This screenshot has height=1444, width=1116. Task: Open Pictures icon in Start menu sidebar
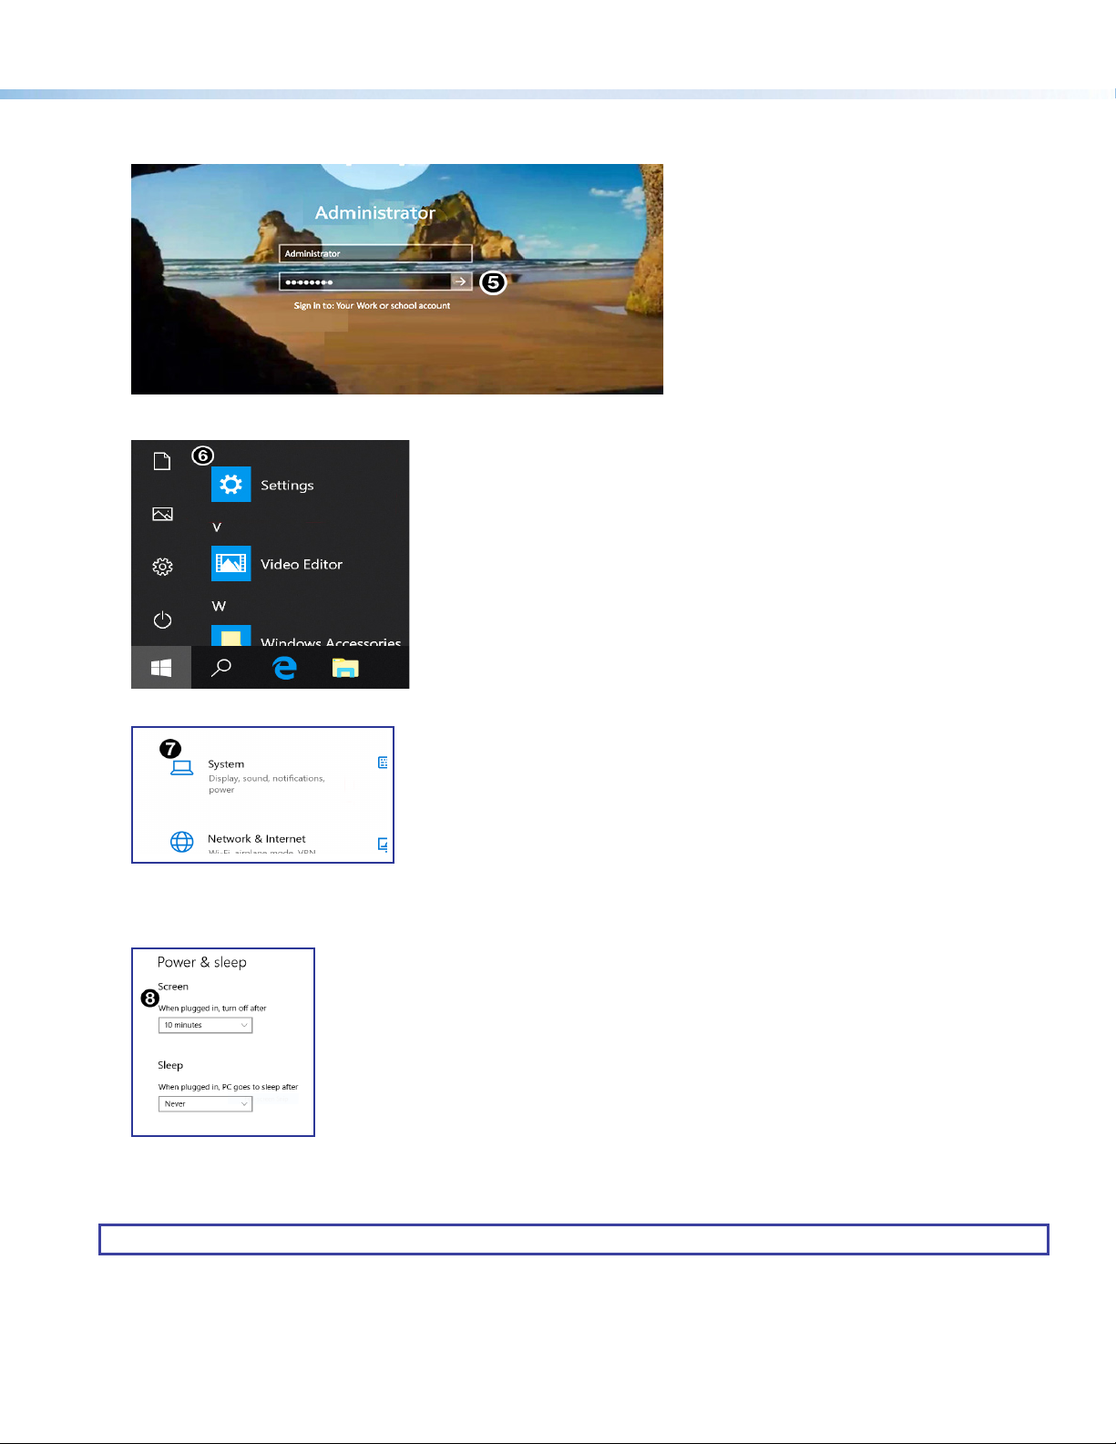click(x=162, y=515)
